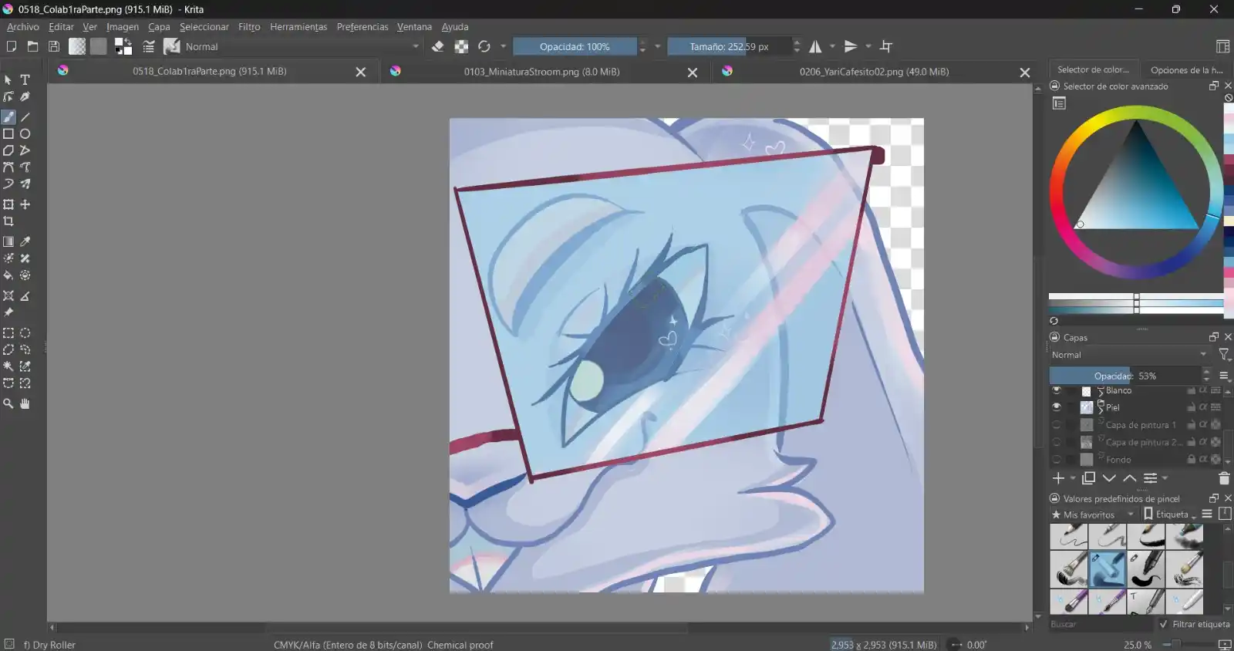Screen dimensions: 1234x651
Task: Switch to Opciones de la herramienta tab
Action: click(x=1185, y=70)
